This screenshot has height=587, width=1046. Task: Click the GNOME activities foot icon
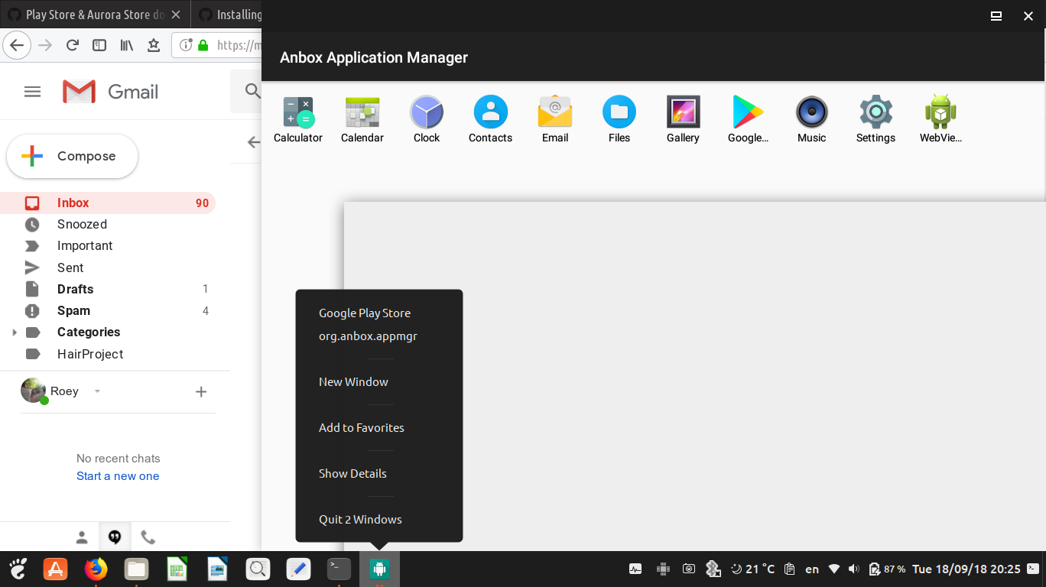[18, 569]
